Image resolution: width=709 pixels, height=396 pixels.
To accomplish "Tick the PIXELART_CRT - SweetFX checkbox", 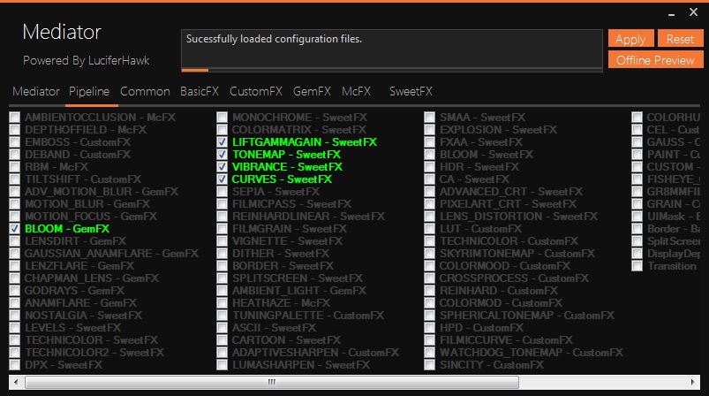I will pos(430,204).
